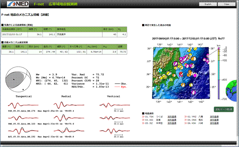Click the map date range title text
This screenshot has width=239, height=147.
click(x=188, y=39)
